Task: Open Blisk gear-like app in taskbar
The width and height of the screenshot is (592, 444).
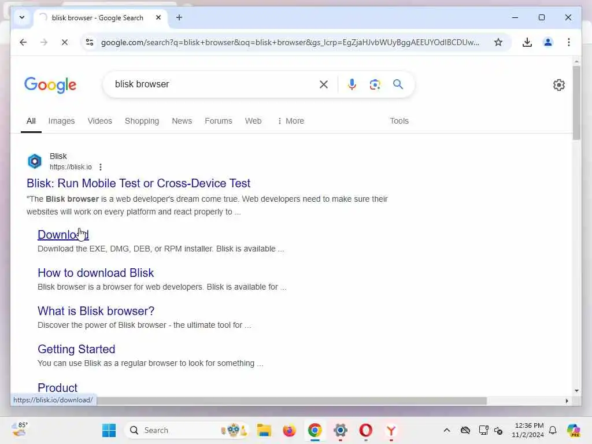Action: 340,430
